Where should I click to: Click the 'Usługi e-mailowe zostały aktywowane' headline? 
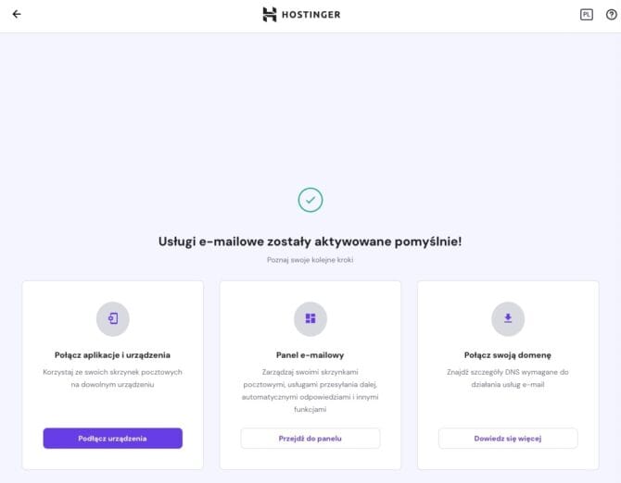[310, 241]
